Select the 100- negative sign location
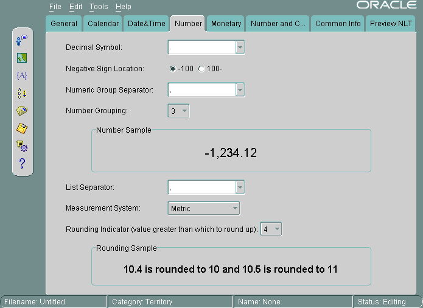This screenshot has width=423, height=308. point(202,69)
